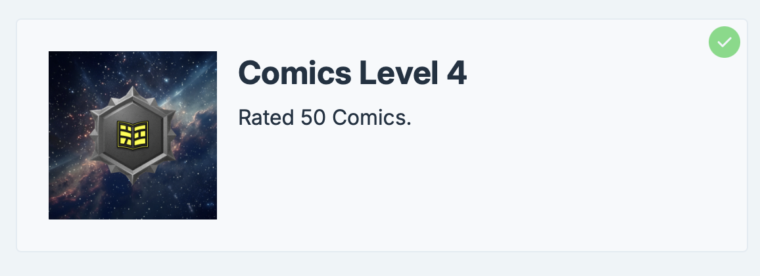This screenshot has height=276, width=760.
Task: Click the spiked top edge of the medal
Action: [x=133, y=92]
